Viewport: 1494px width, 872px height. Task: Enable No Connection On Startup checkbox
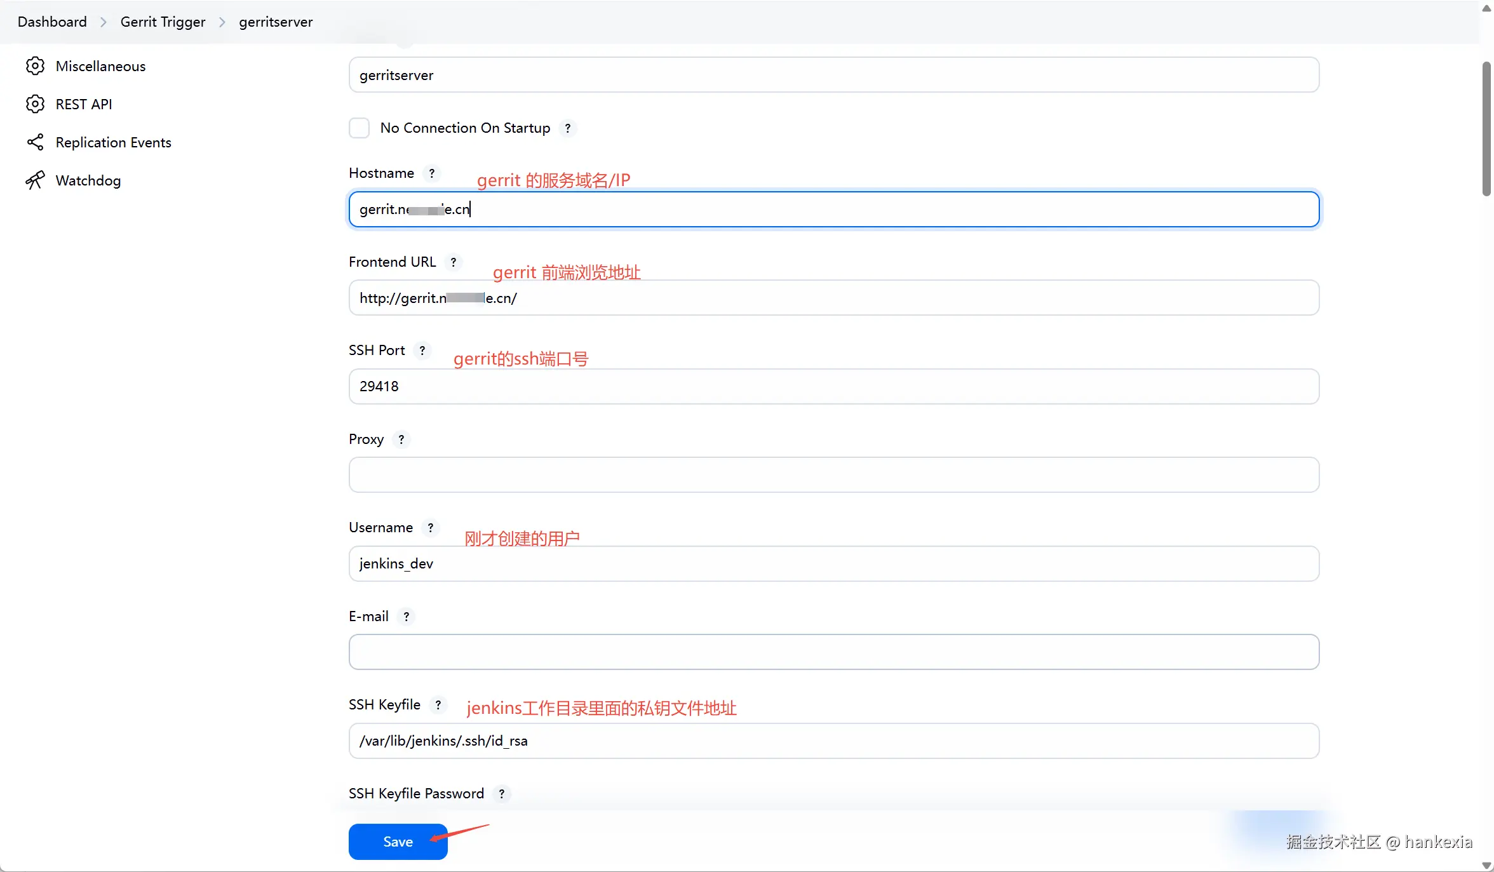click(x=360, y=128)
